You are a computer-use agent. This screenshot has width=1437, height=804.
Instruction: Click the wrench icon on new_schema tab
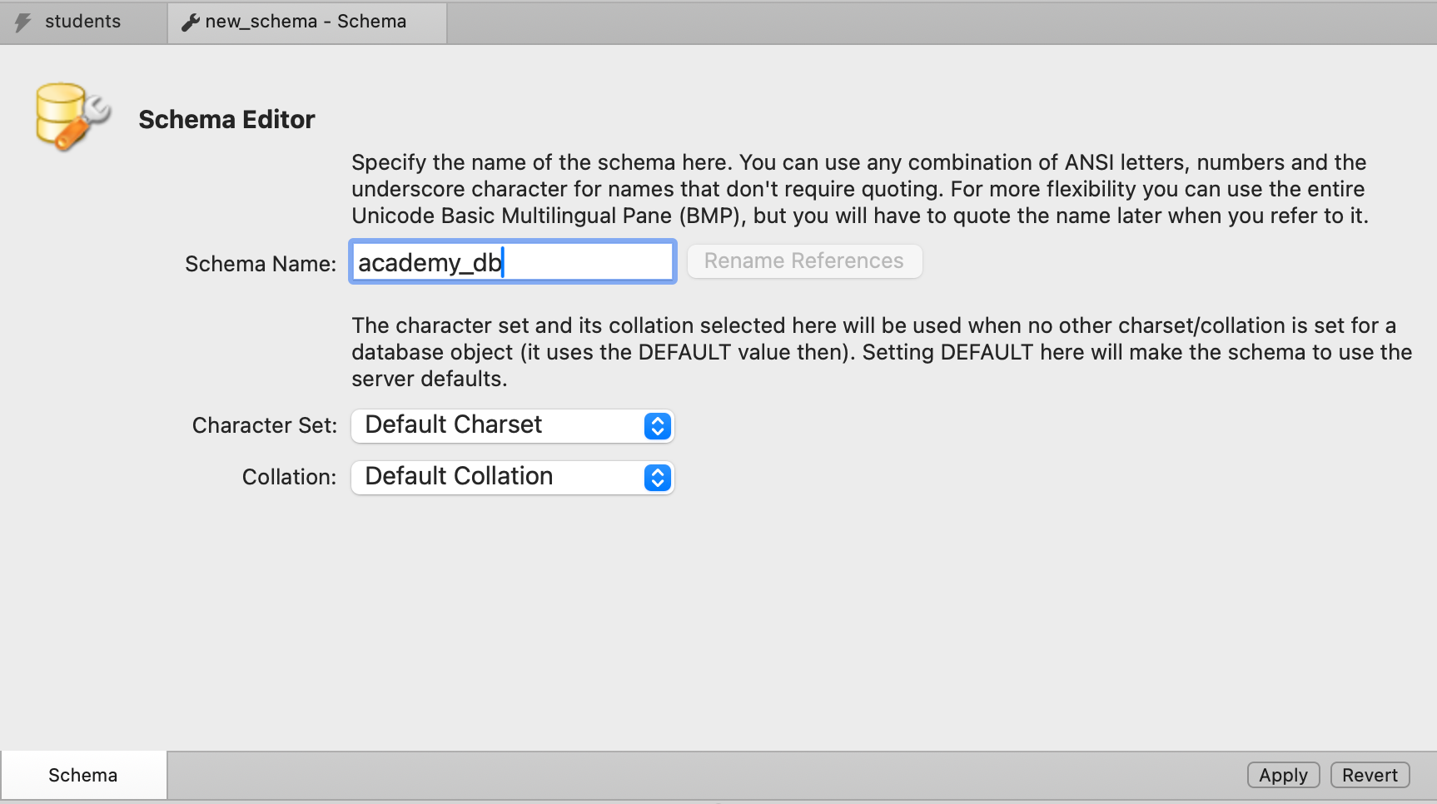point(191,22)
